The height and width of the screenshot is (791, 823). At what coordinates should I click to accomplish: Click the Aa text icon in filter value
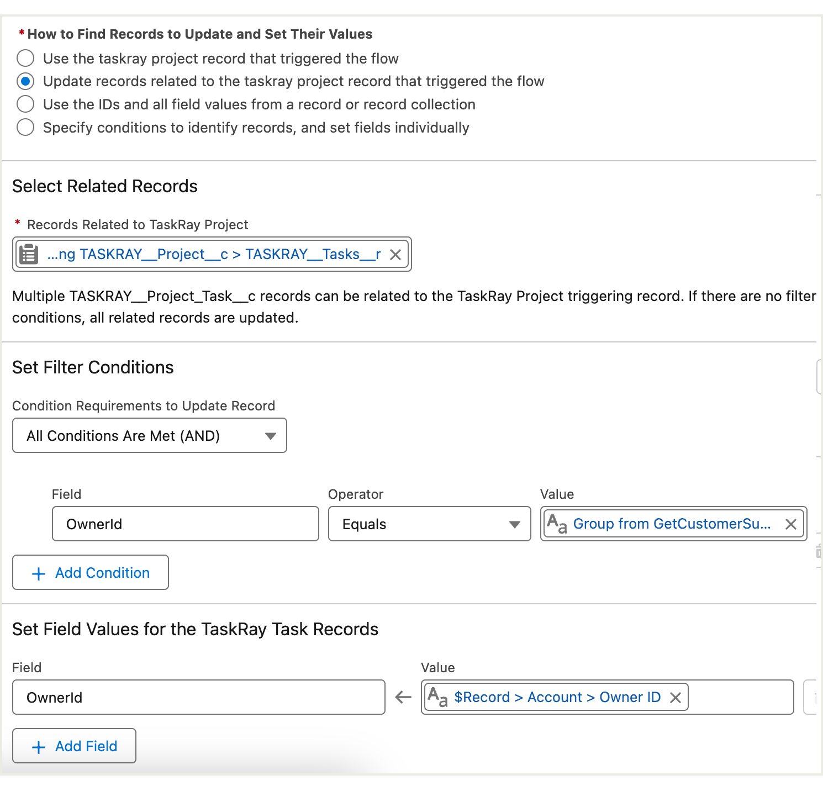(557, 523)
